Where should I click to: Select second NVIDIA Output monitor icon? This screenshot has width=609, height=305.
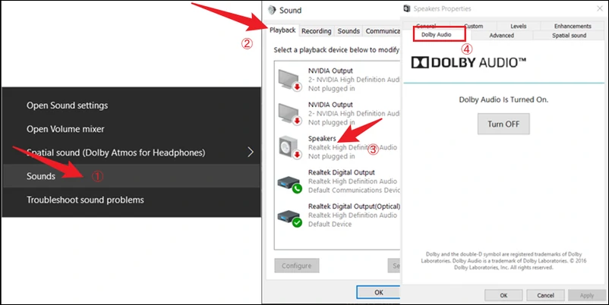point(290,114)
